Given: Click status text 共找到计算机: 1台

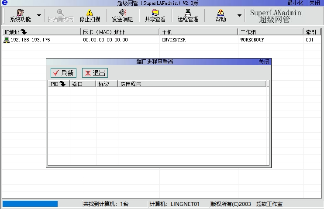Looking at the screenshot, I should click(x=106, y=204).
